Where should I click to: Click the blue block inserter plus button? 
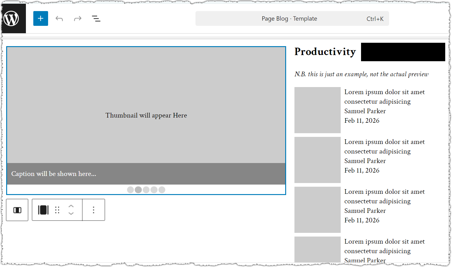[41, 18]
